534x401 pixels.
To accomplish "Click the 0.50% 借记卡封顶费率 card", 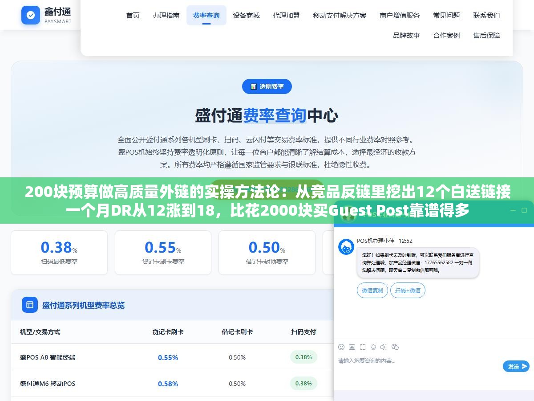I will (267, 252).
